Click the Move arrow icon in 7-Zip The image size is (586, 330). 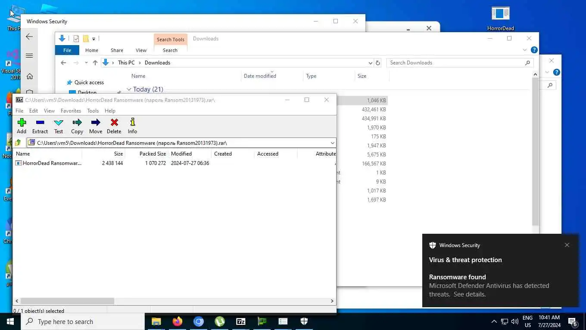click(x=96, y=126)
